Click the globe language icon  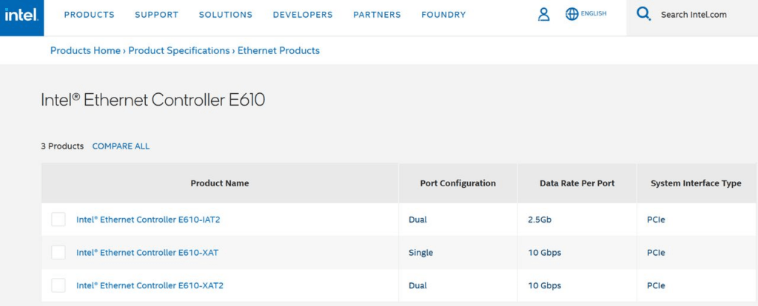point(572,15)
